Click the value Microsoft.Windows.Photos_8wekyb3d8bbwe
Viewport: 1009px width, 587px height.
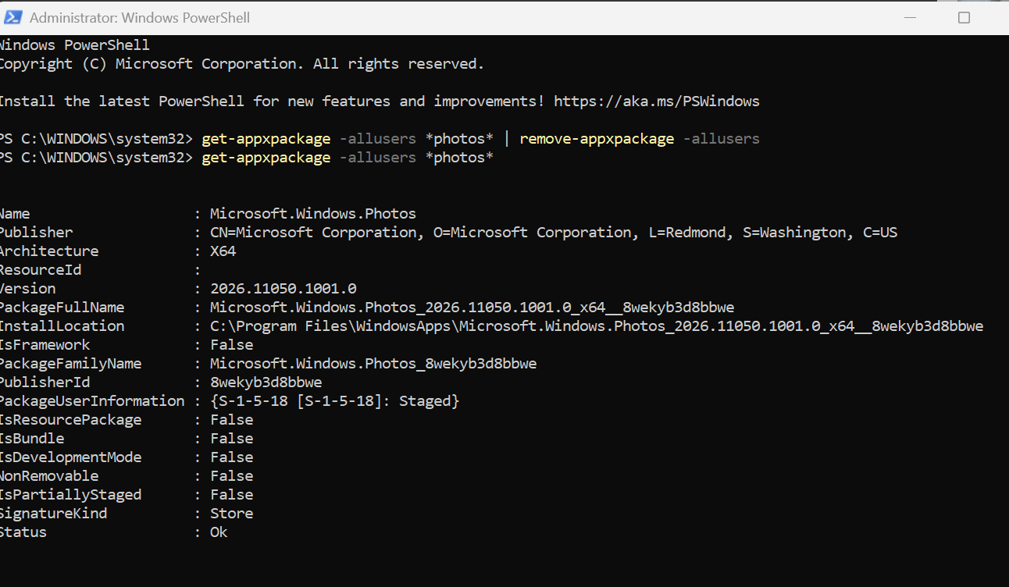coord(373,364)
